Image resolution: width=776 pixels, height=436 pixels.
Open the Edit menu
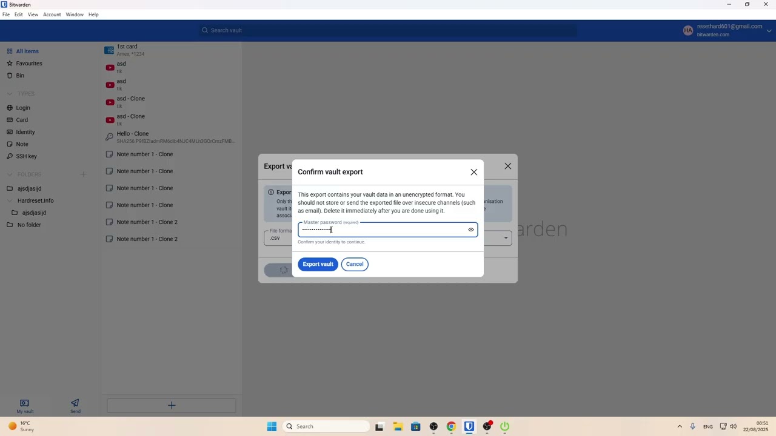click(x=19, y=15)
